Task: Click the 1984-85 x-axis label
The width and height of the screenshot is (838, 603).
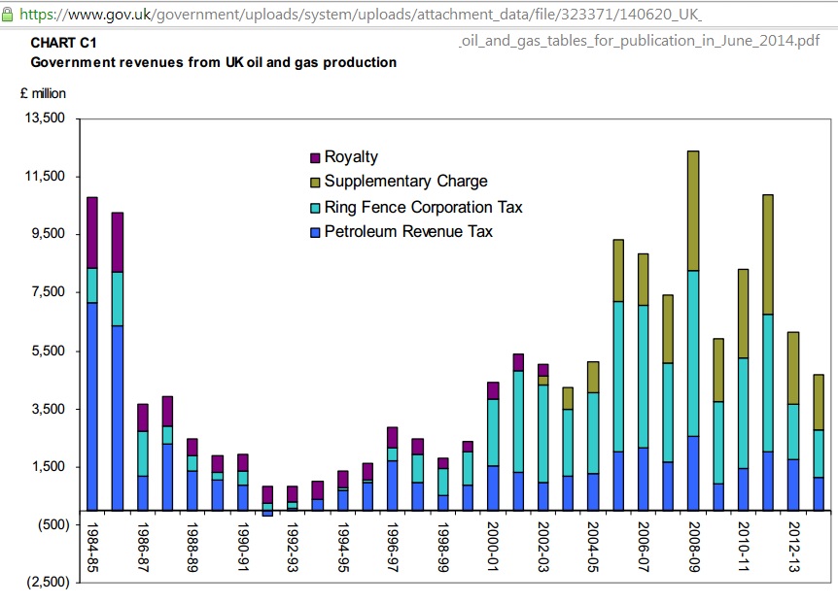Action: pos(92,548)
